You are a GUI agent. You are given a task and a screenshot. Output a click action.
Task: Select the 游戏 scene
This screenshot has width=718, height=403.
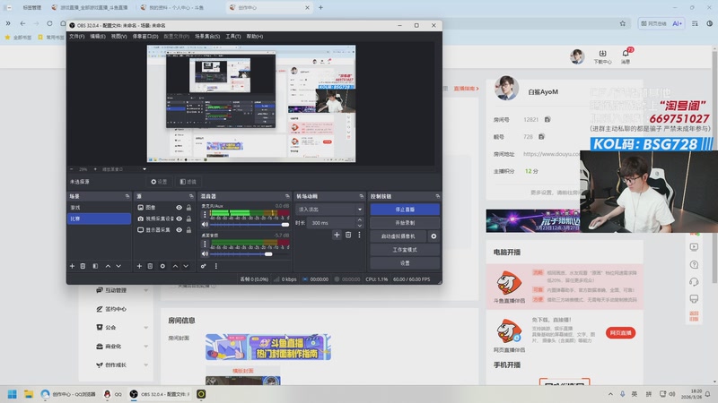tap(99, 208)
